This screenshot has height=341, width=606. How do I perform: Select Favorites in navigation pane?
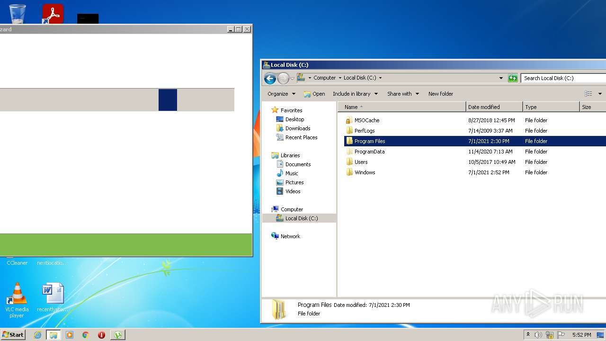tap(291, 110)
